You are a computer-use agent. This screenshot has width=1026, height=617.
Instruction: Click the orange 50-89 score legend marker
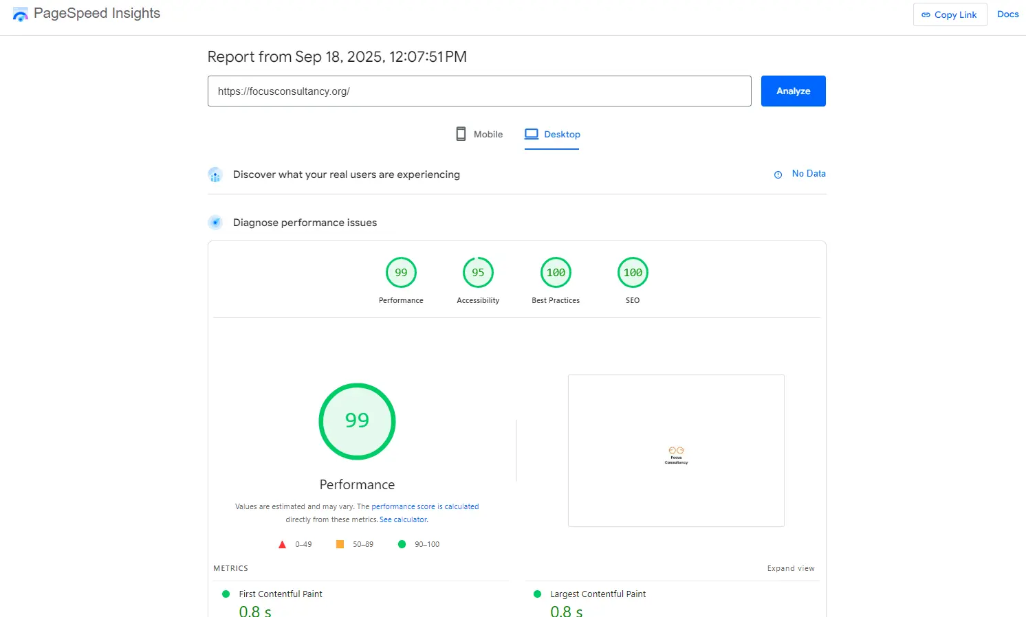[x=340, y=543]
